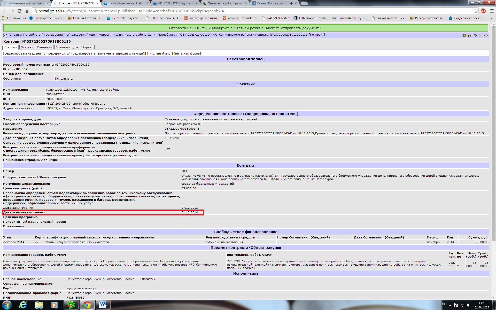Open the AdBlock Plus extension icon
The image size is (496, 310).
[483, 11]
